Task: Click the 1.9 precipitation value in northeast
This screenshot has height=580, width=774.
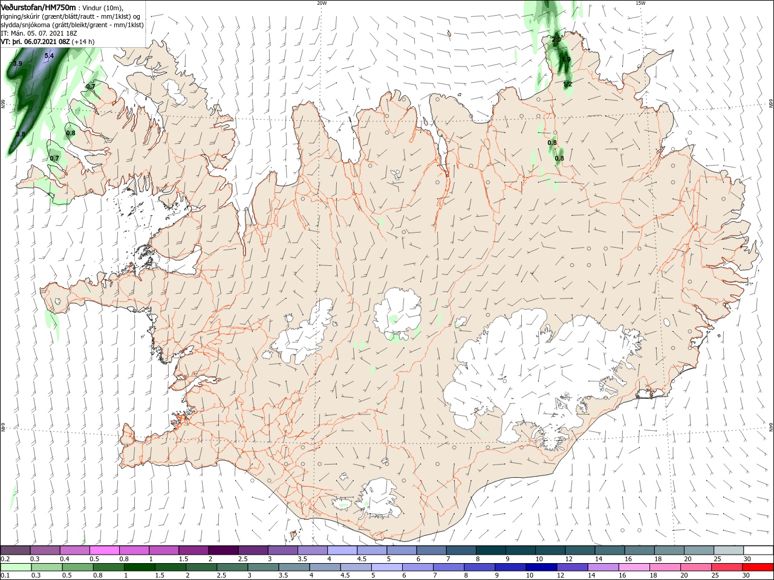Action: tap(567, 59)
